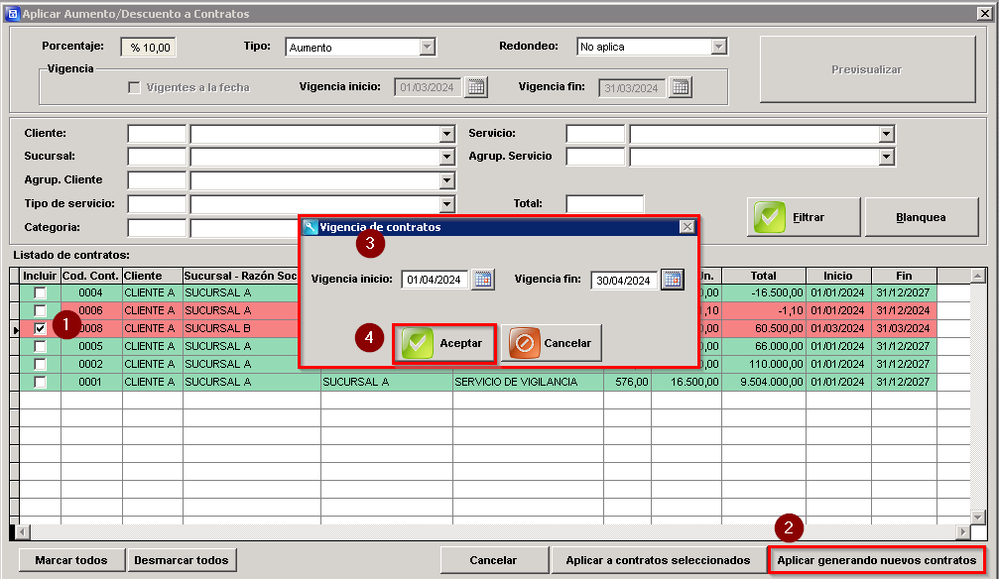Click Aceptar in Vigencia de contratos dialog

coord(444,343)
